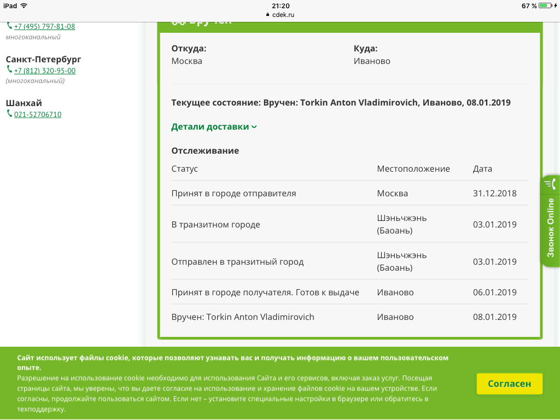Click the Санкт-Петербург heading in the sidebar
The height and width of the screenshot is (420, 560).
[x=43, y=59]
